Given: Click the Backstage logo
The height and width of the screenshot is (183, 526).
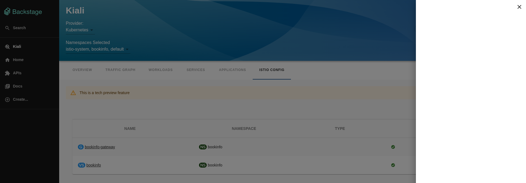Looking at the screenshot, I should click(23, 12).
